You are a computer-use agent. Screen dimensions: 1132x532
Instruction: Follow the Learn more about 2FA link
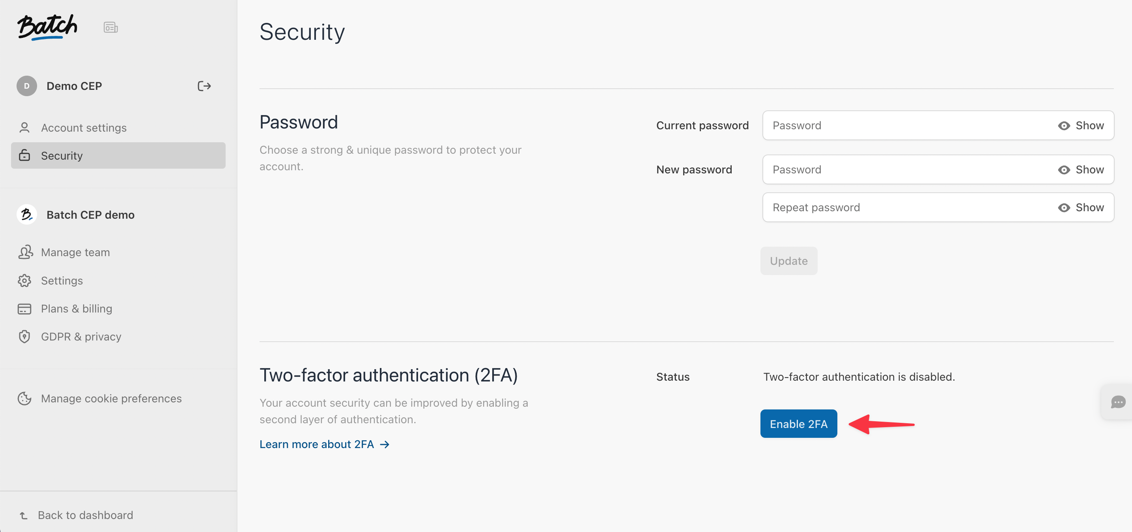coord(324,444)
